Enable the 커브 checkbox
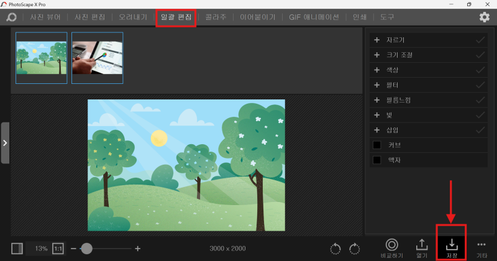The height and width of the screenshot is (261, 497). click(x=377, y=145)
